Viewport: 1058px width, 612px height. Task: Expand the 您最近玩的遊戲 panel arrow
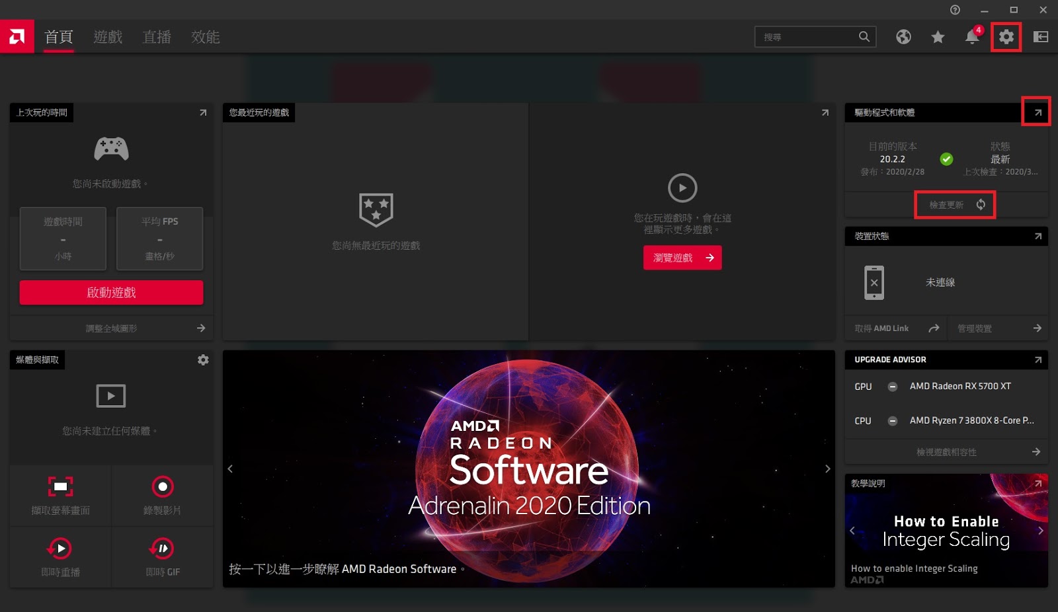tap(825, 113)
